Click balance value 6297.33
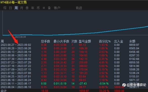 pyautogui.click(x=134, y=55)
